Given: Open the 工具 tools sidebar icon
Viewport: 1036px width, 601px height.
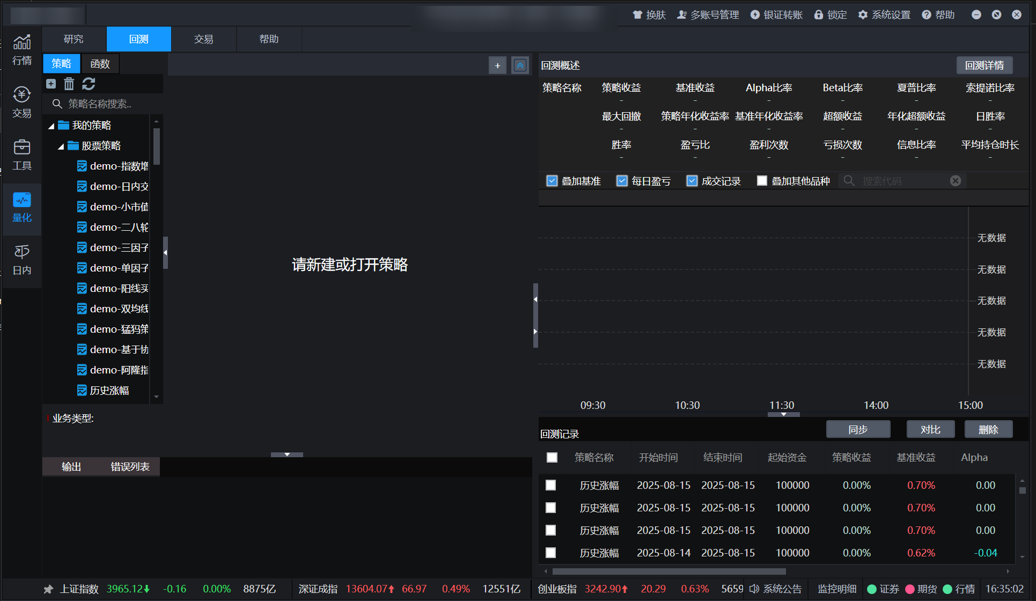Looking at the screenshot, I should point(22,155).
